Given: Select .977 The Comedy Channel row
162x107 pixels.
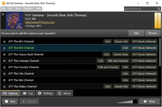Looking at the screenshot, I should pos(80,61).
